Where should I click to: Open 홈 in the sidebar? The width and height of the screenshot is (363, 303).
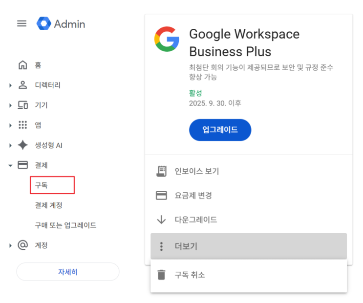[x=38, y=65]
